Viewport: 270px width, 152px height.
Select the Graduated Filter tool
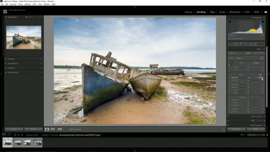point(246,44)
